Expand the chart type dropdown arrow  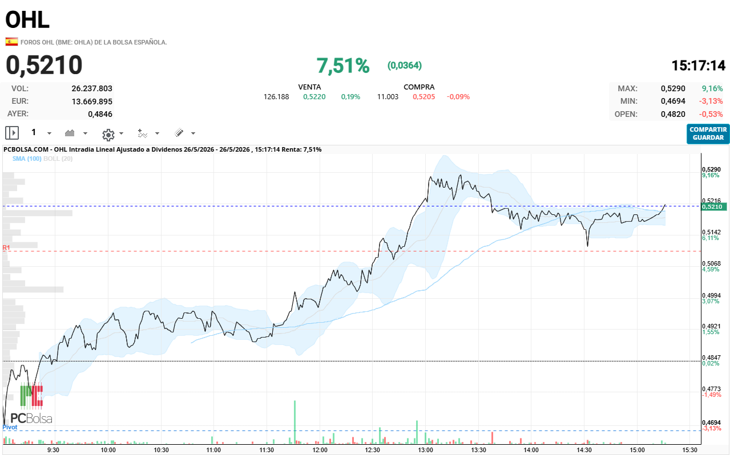[86, 133]
